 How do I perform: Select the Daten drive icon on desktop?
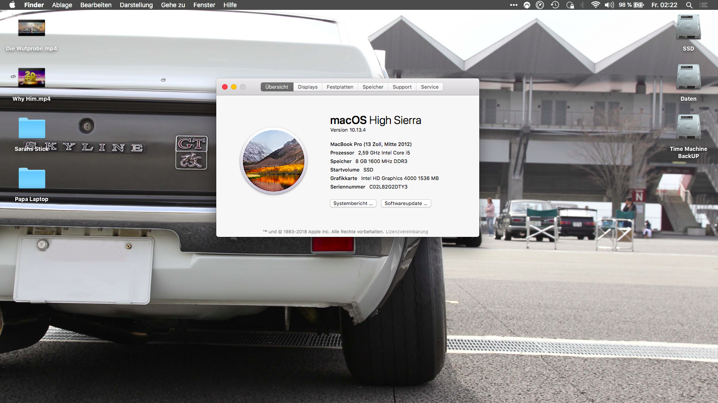688,77
